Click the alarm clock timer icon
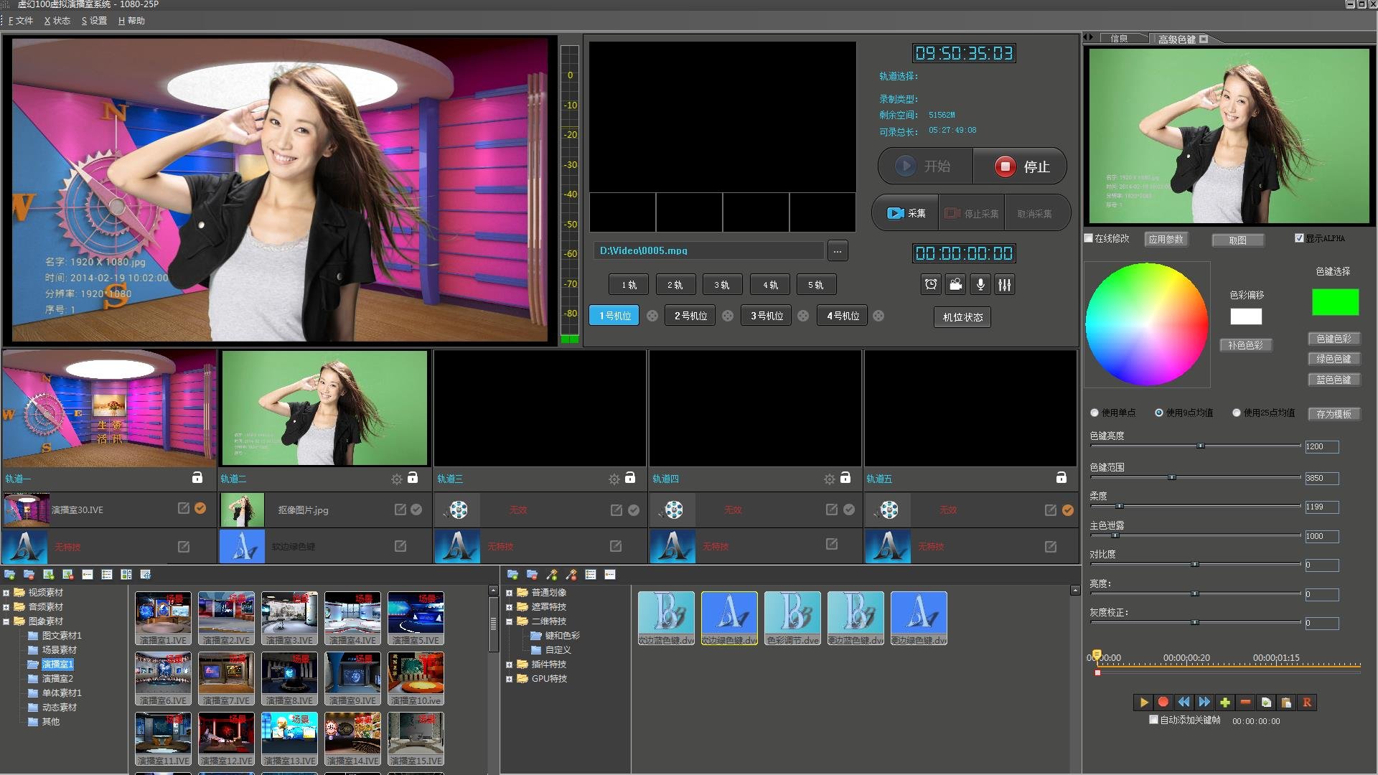 point(931,285)
